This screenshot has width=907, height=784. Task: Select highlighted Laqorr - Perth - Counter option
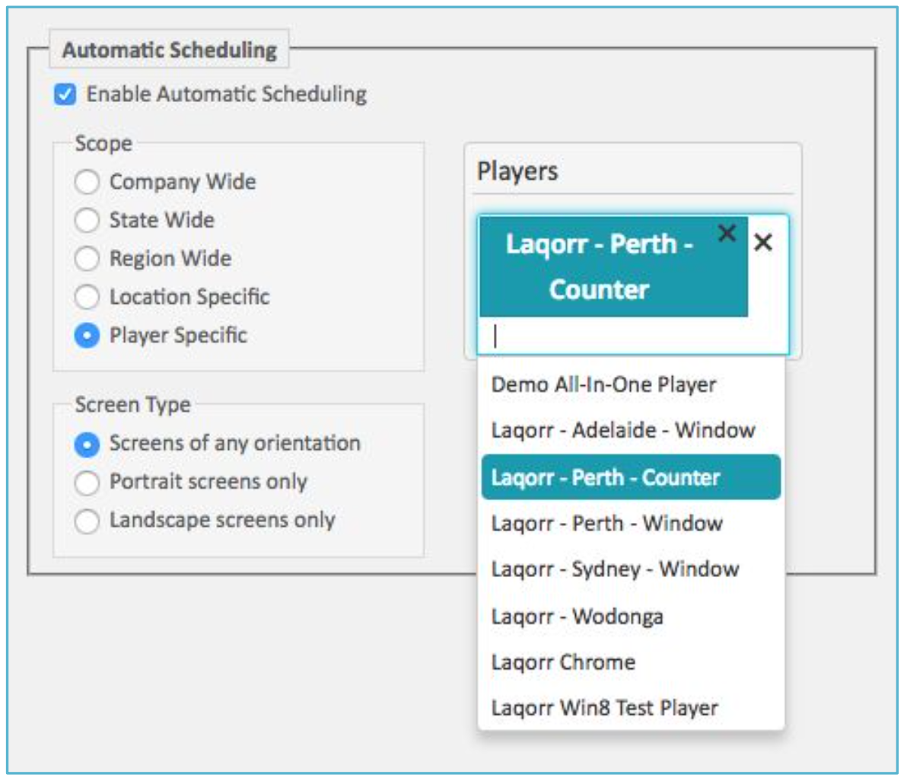(x=631, y=477)
